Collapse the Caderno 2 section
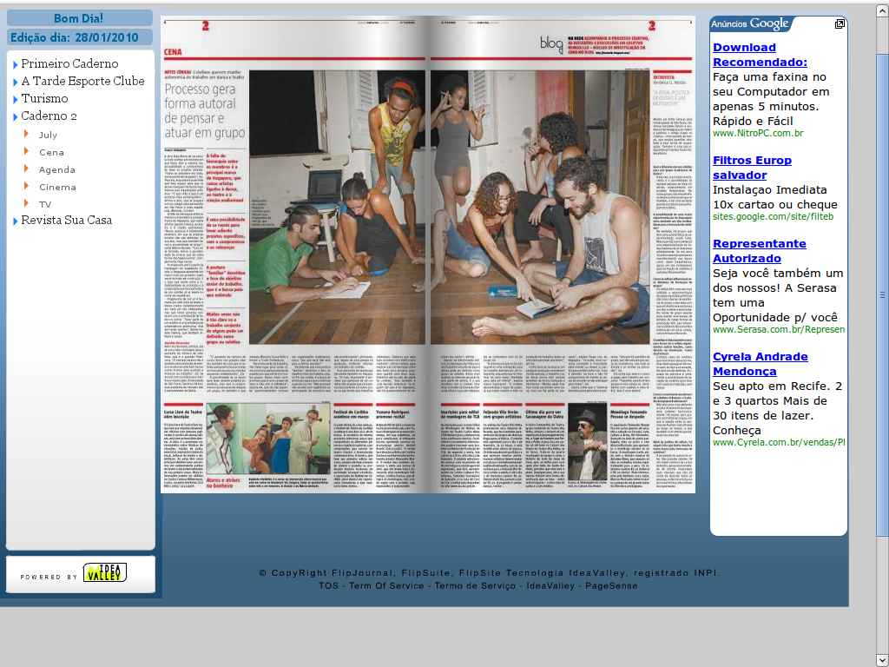The width and height of the screenshot is (889, 667). 15,116
